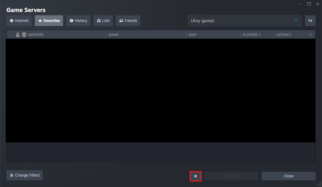Minimize the Game Servers window

301,4
